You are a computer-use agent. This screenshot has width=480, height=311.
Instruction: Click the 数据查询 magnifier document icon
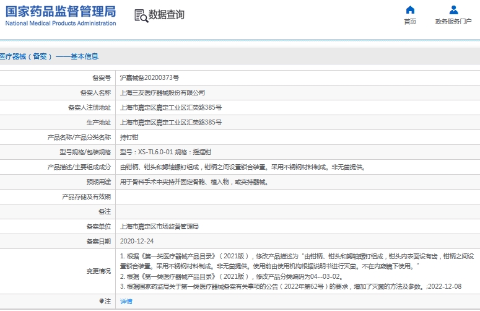tap(141, 15)
